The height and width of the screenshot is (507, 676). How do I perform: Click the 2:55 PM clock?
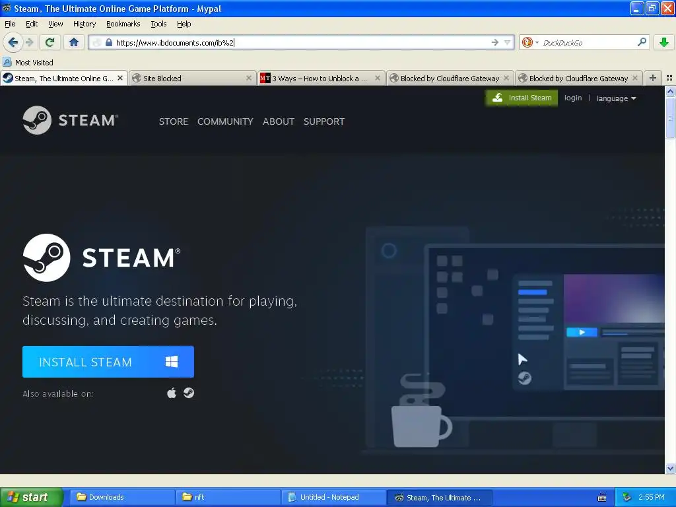[x=652, y=497]
